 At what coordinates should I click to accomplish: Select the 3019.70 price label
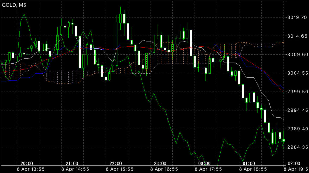(x=297, y=17)
